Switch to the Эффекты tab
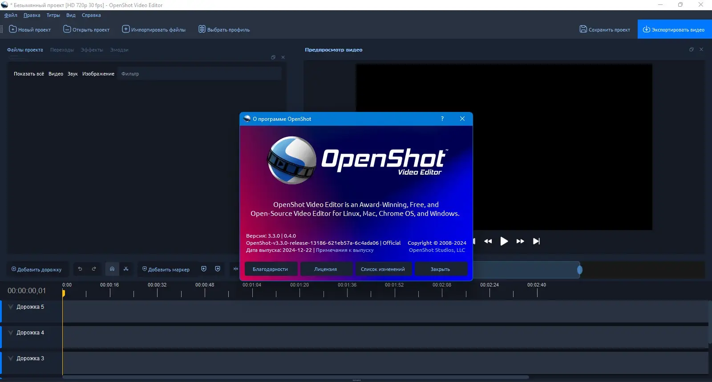The width and height of the screenshot is (712, 382). (x=92, y=50)
